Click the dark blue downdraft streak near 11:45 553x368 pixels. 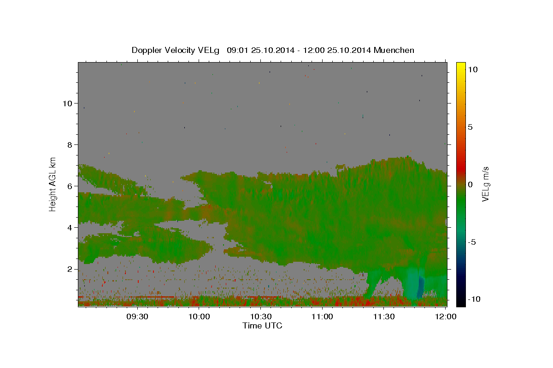[x=420, y=287]
